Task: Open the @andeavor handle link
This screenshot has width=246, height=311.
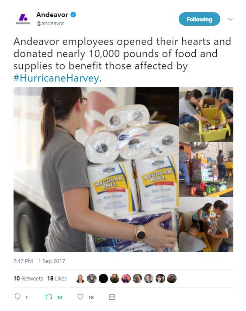Action: (50, 24)
